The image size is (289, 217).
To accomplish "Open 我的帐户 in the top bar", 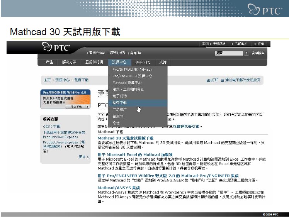I will 241,44.
